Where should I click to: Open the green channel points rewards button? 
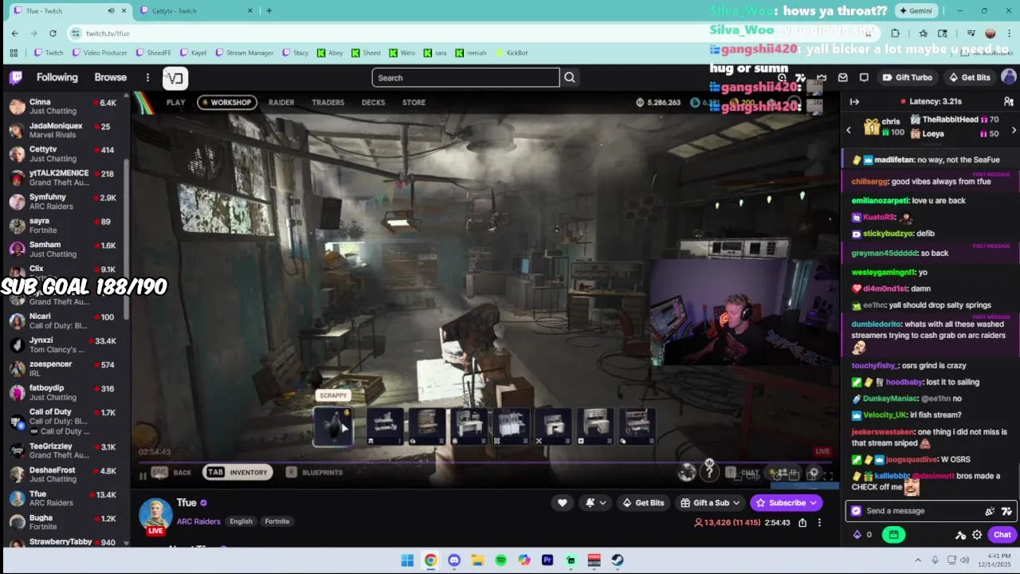click(x=893, y=535)
